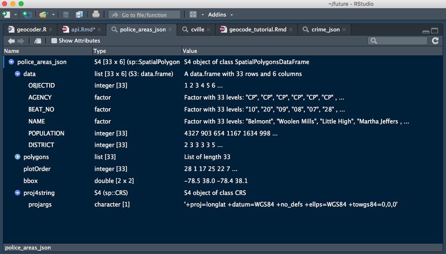Viewport: 446px width, 254px height.
Task: Enable the Show Attributes checkbox
Action: [x=54, y=41]
